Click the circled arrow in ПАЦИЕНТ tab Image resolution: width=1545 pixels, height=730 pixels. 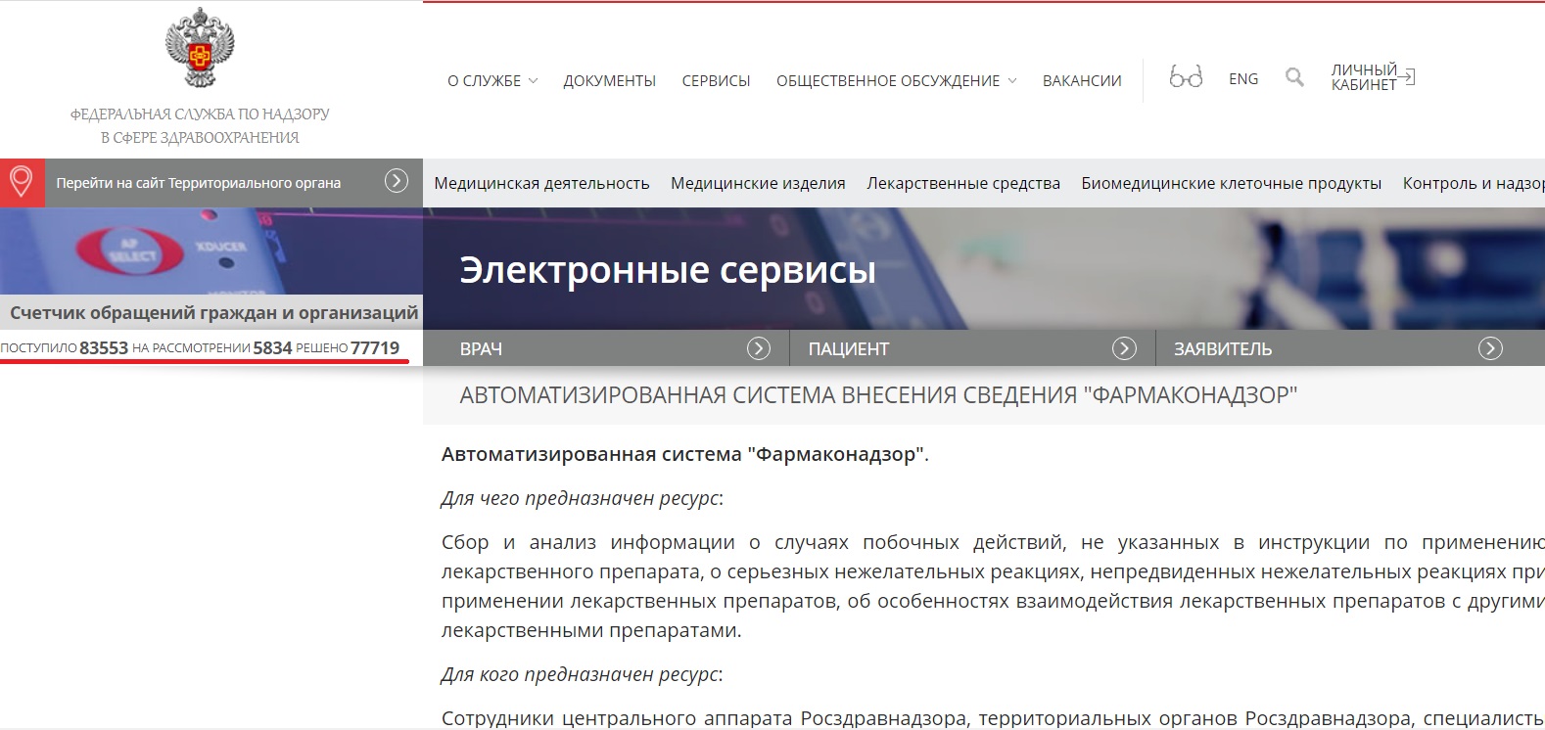pyautogui.click(x=1124, y=348)
